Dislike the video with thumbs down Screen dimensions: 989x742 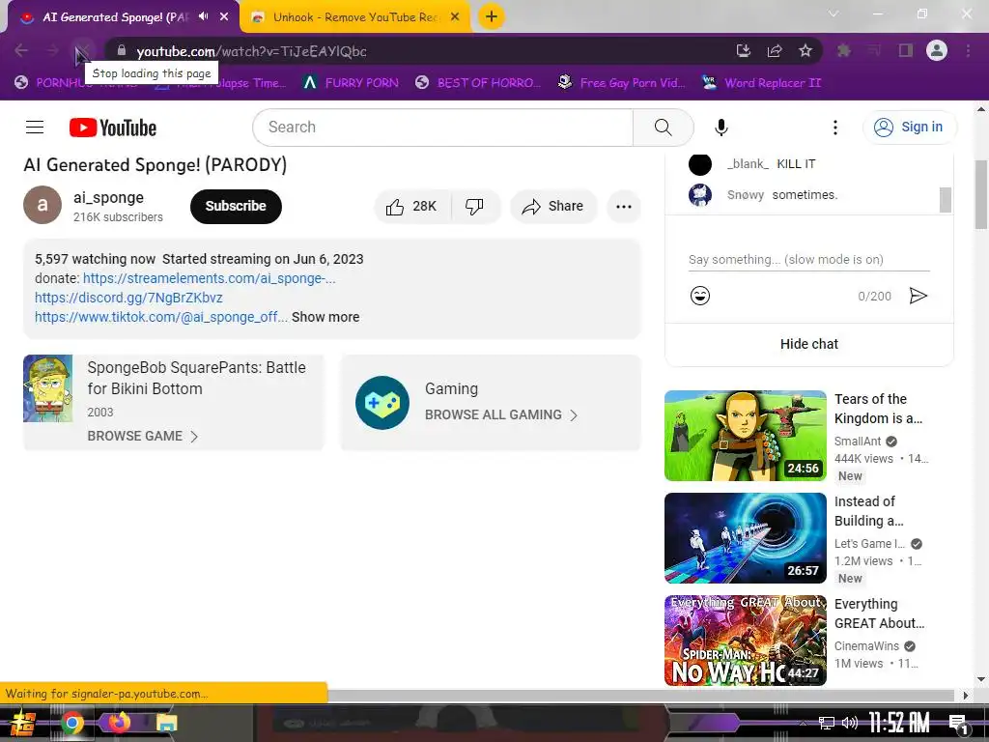[x=475, y=207]
